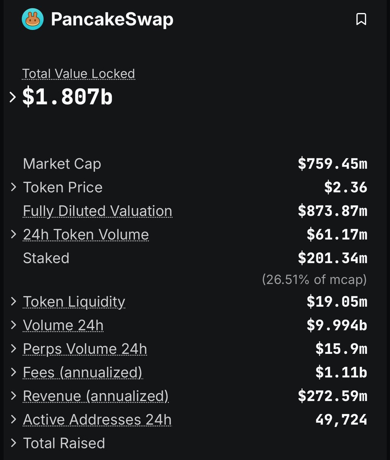
Task: Expand the Total Raised chevron
Action: pos(13,443)
